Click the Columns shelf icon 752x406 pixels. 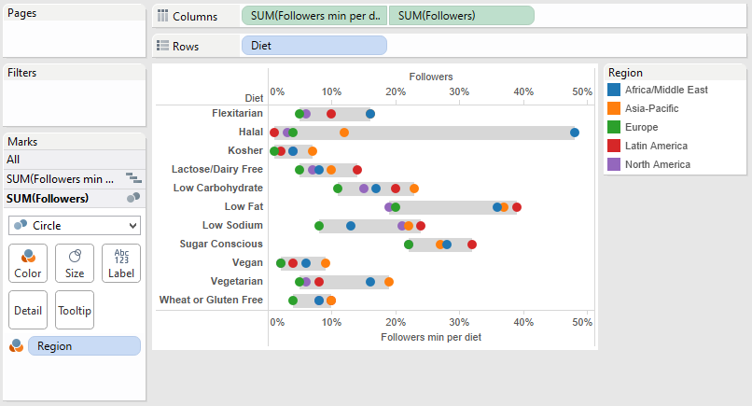click(163, 17)
